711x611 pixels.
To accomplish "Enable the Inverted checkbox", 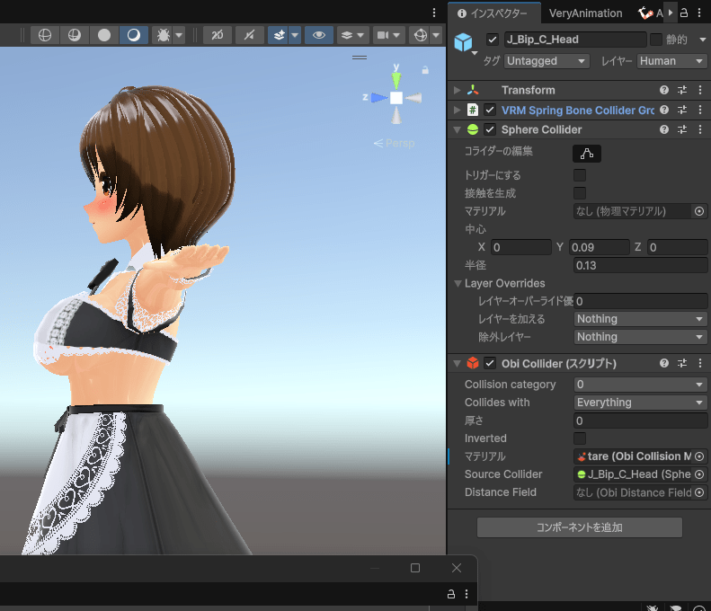I will point(580,438).
